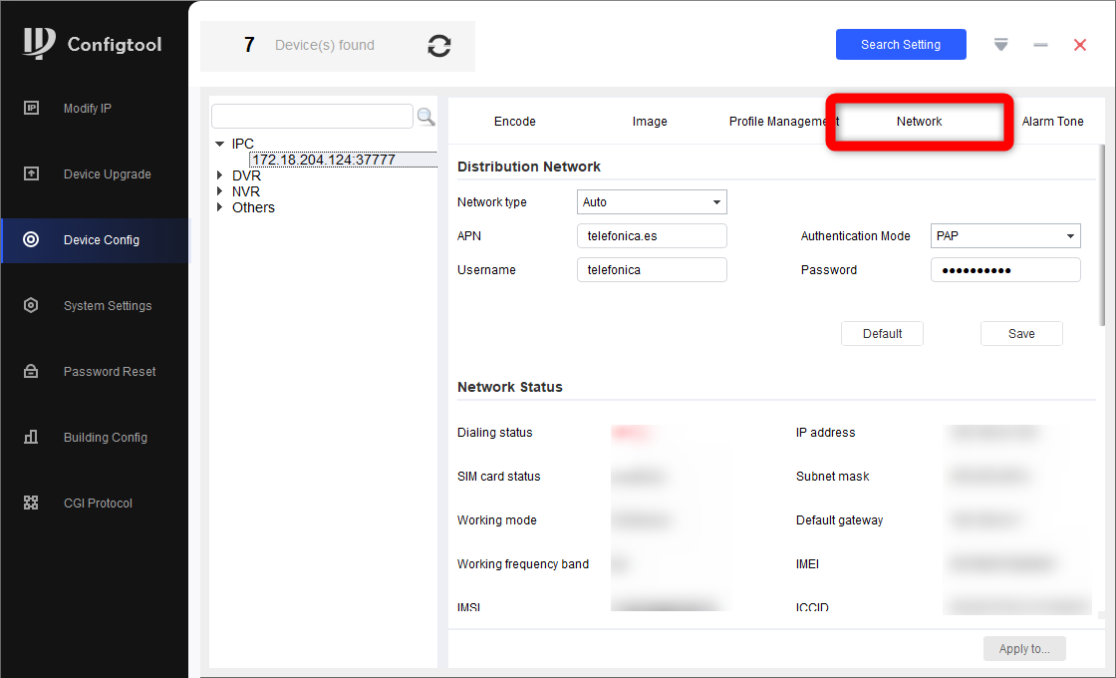1116x678 pixels.
Task: Click the Configtool logo
Action: point(39,44)
